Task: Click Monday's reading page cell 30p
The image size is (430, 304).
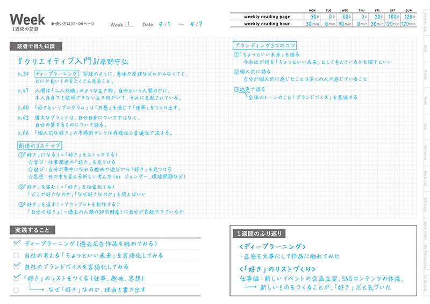Action: point(312,17)
